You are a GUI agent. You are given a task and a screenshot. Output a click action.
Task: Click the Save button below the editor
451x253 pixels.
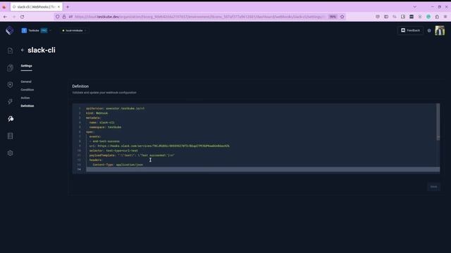(x=433, y=187)
